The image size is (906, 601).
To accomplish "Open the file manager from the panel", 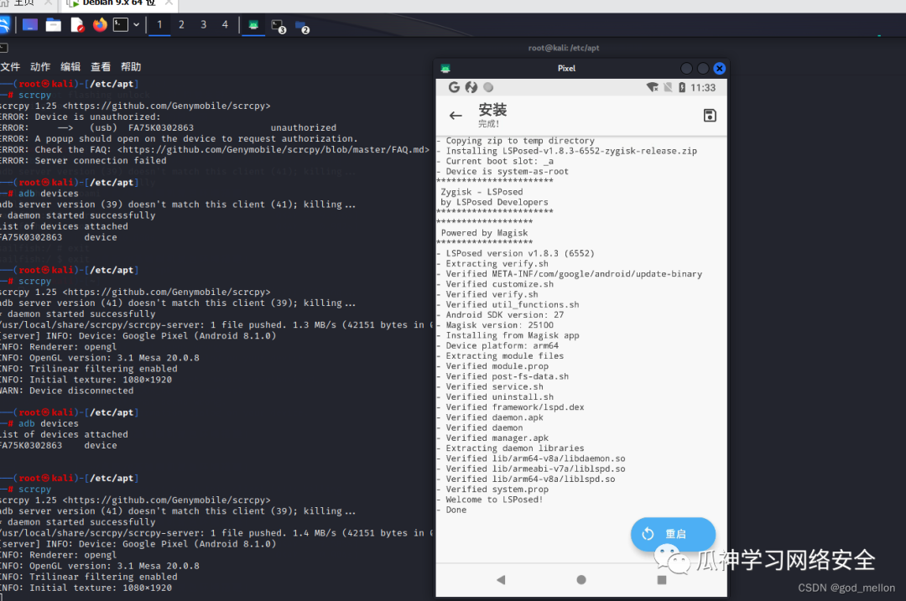I will (54, 25).
